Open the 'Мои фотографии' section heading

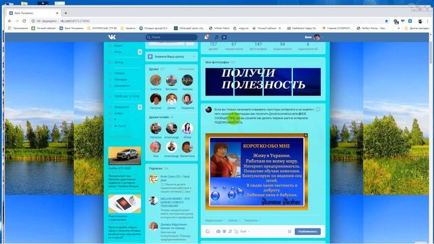click(x=217, y=62)
